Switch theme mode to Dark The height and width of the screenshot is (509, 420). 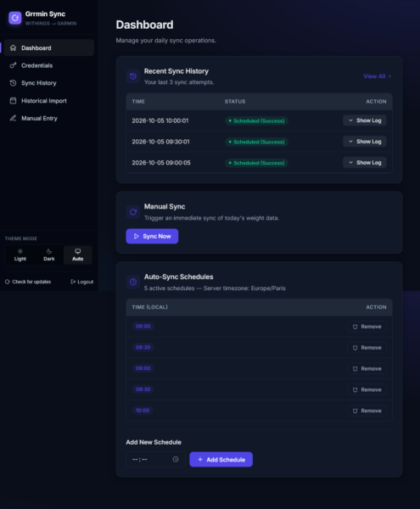[x=49, y=255]
